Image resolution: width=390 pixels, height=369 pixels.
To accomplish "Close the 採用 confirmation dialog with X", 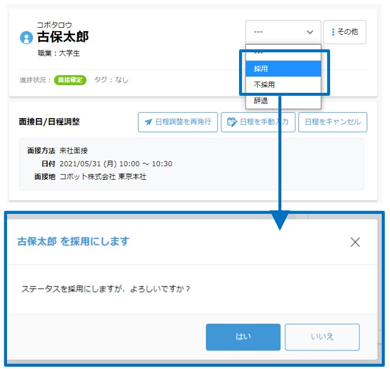I will pyautogui.click(x=355, y=242).
